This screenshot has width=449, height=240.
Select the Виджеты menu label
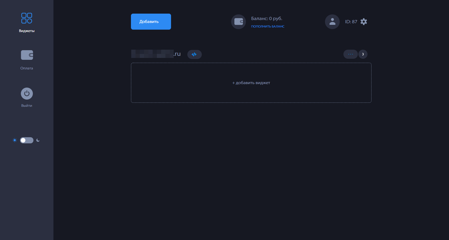click(x=27, y=31)
